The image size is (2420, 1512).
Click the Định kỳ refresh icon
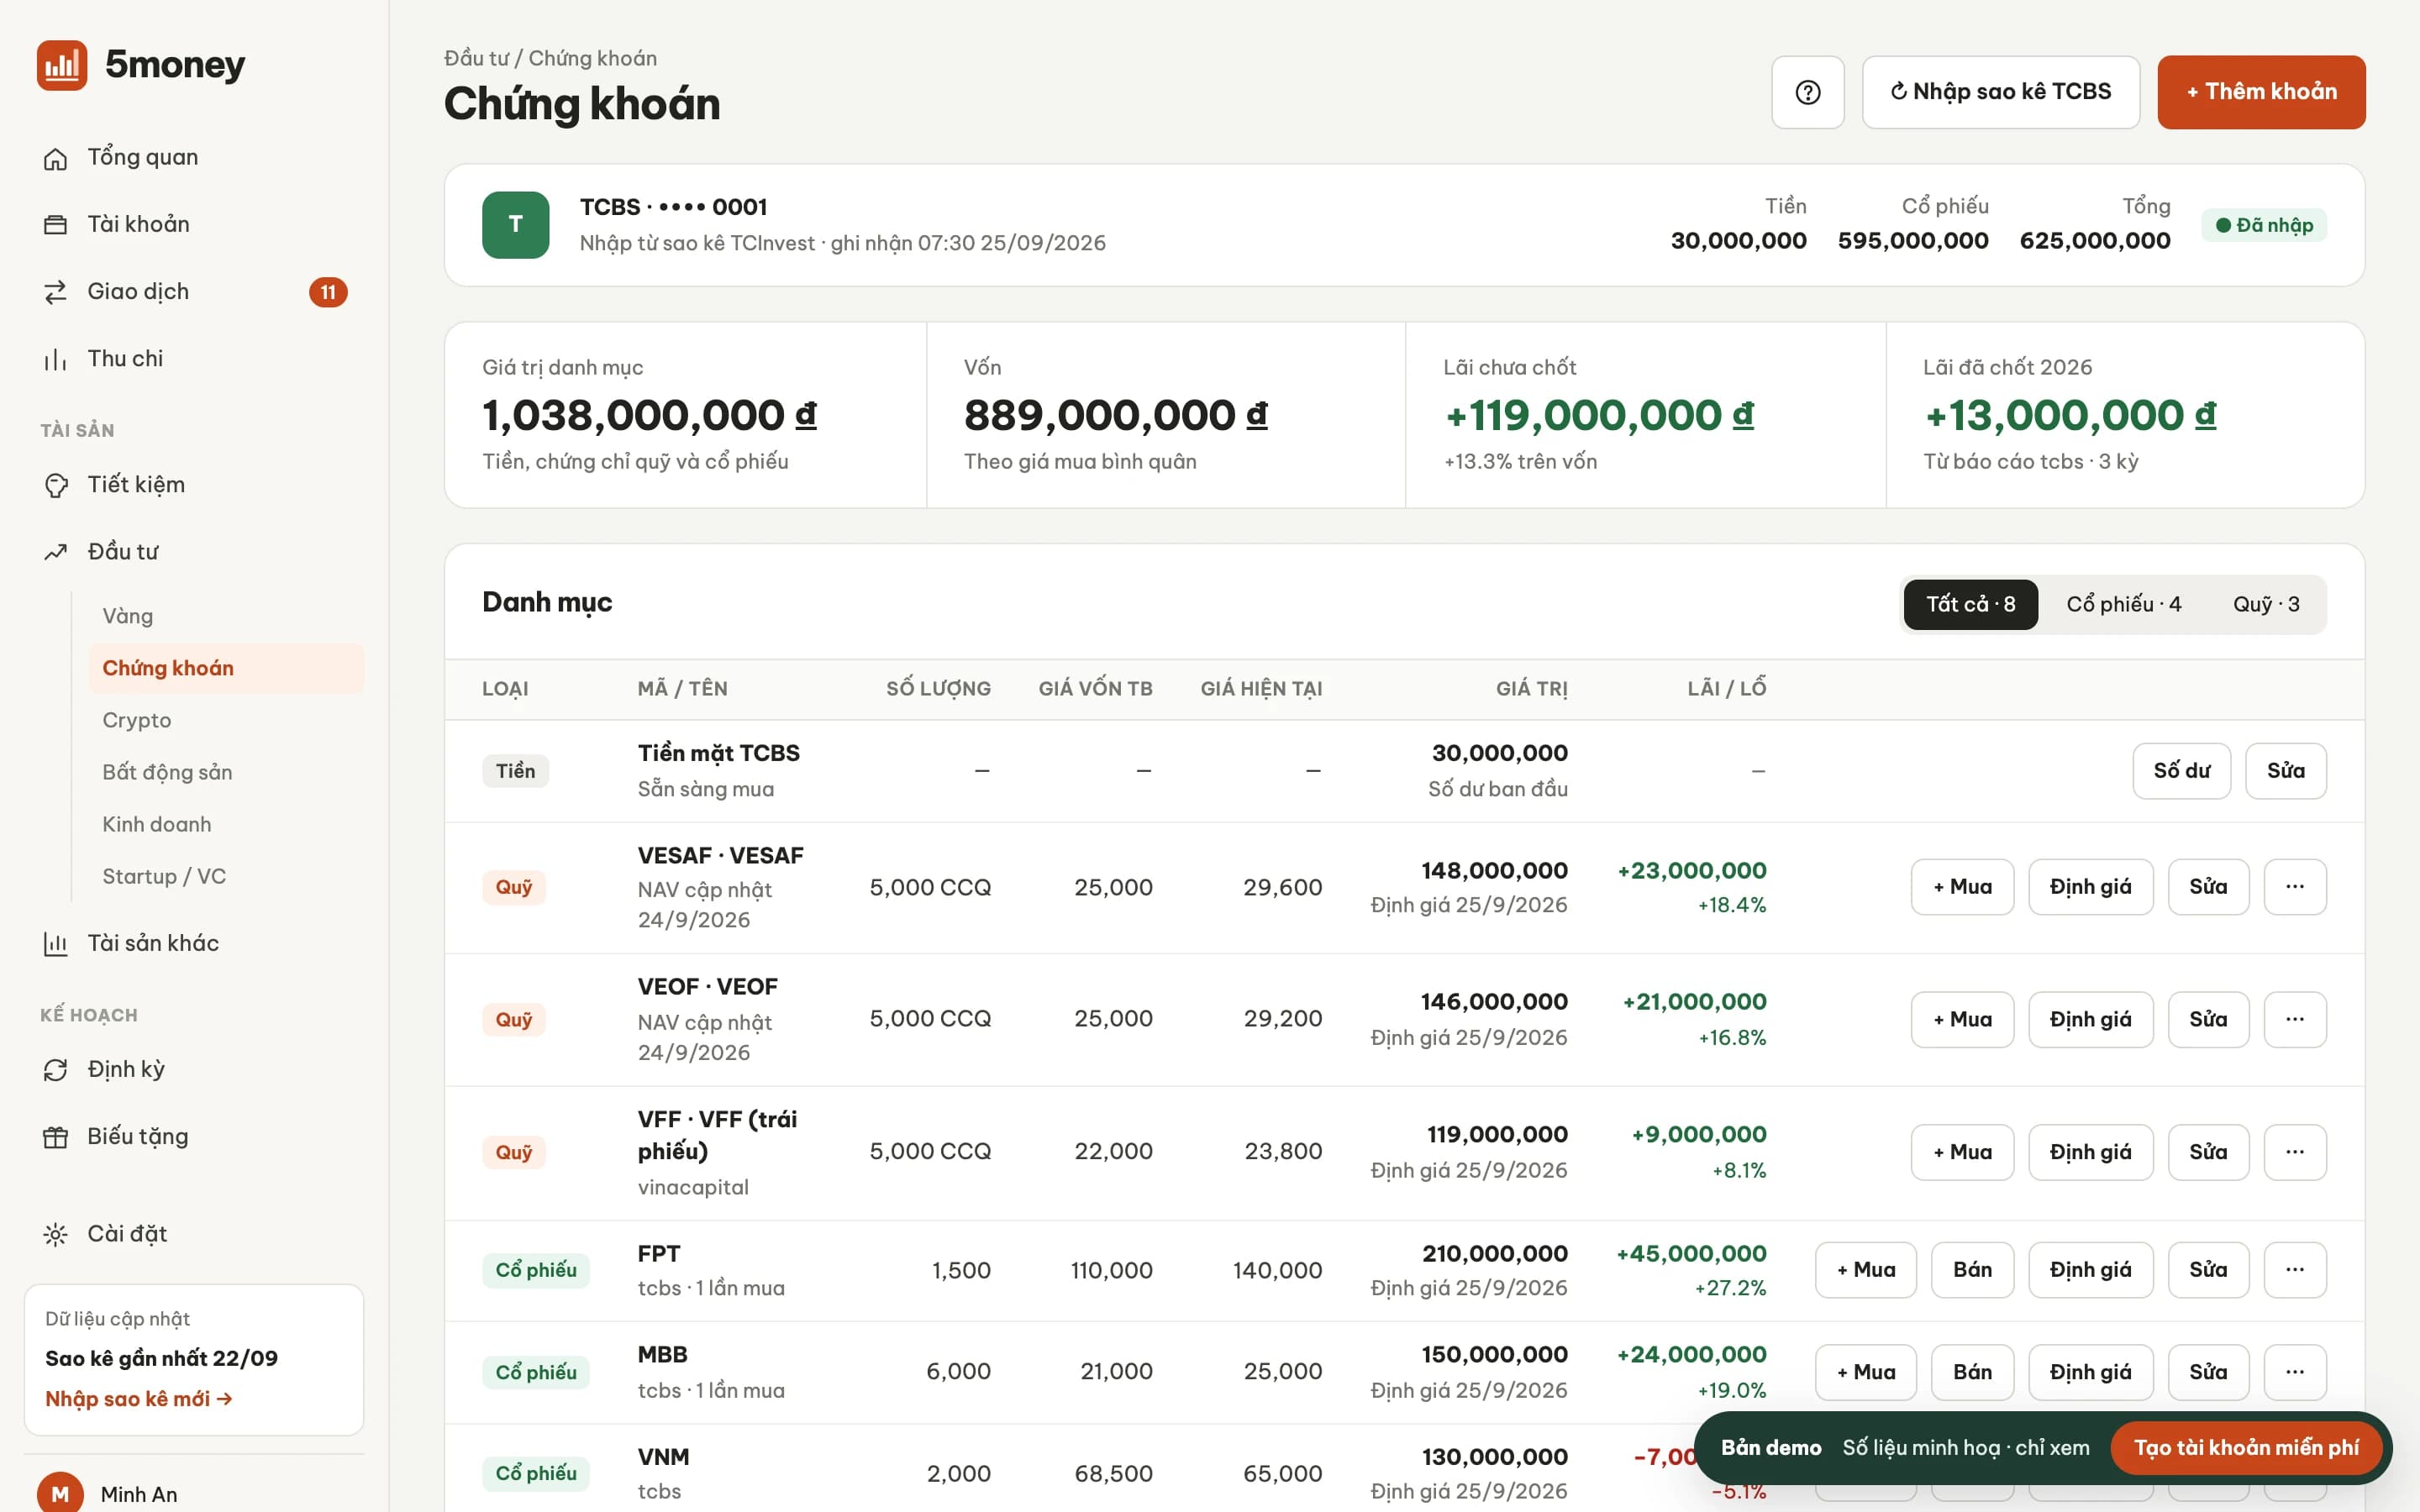pos(56,1070)
